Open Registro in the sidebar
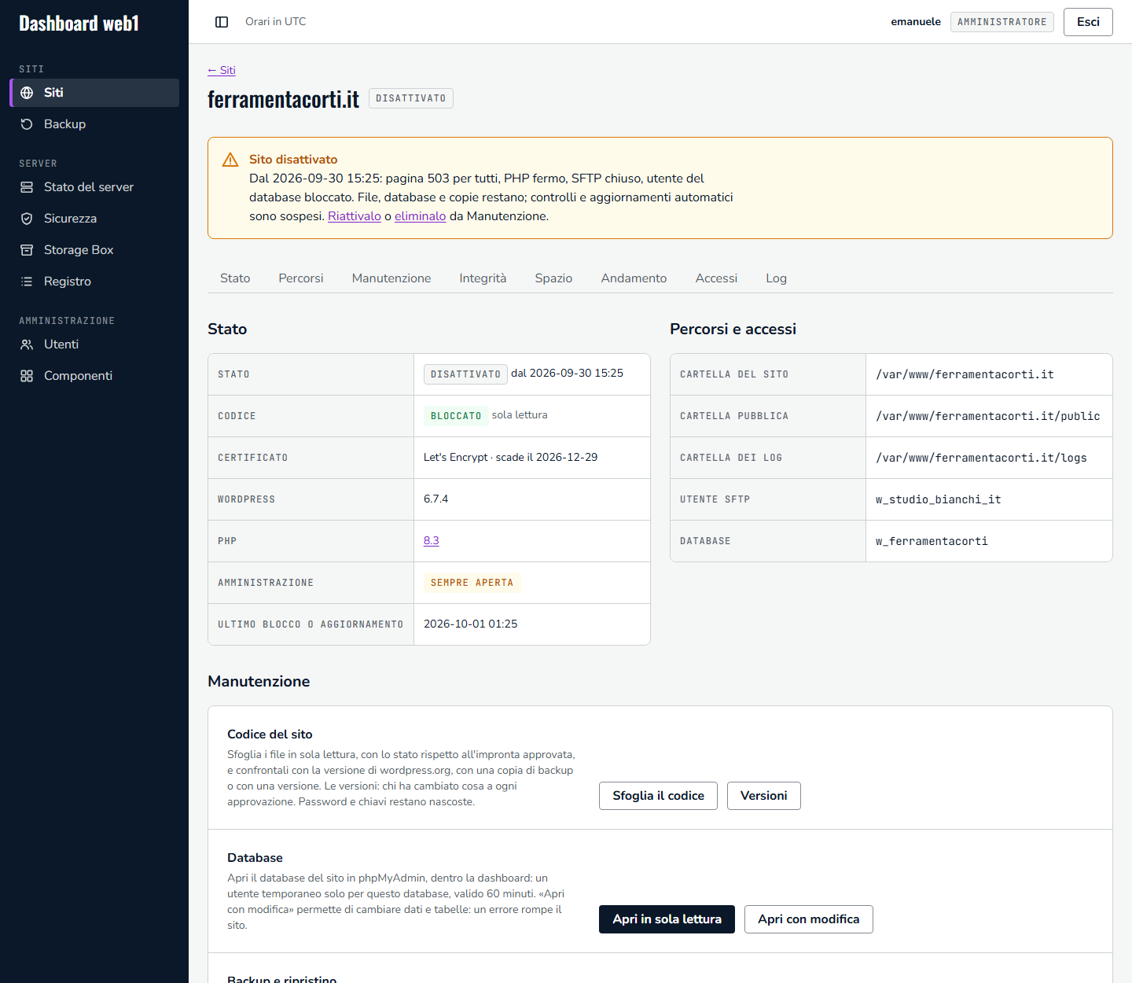 click(94, 282)
